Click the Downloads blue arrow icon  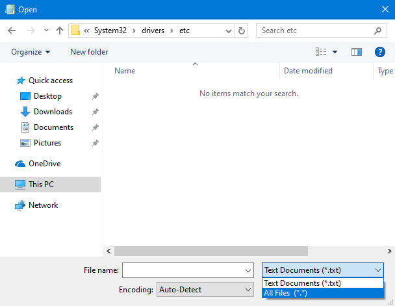point(25,112)
